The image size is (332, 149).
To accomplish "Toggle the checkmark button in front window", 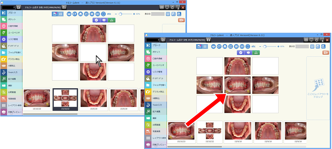I will 241,52.
